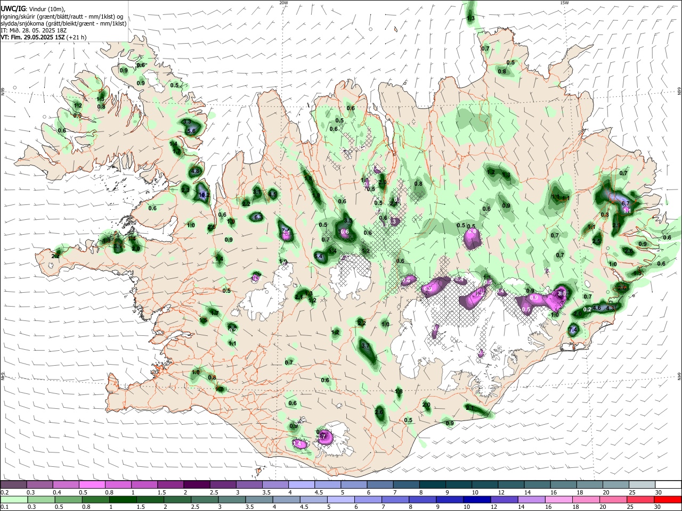Image resolution: width=682 pixels, height=511 pixels.
Task: Click the 5.6 precipitation value
Action: tap(192, 131)
